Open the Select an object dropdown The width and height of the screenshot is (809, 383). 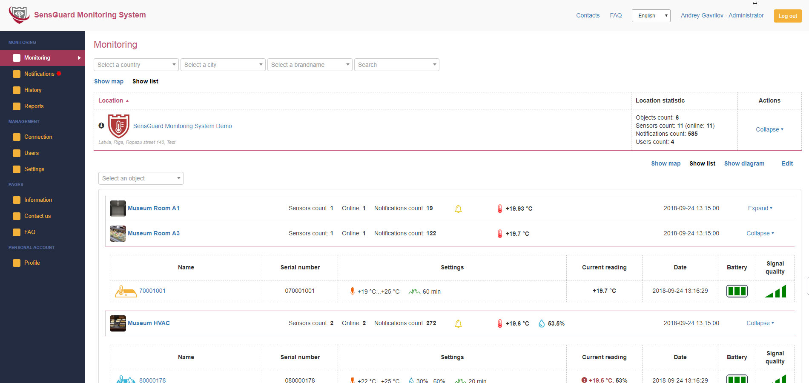(141, 178)
